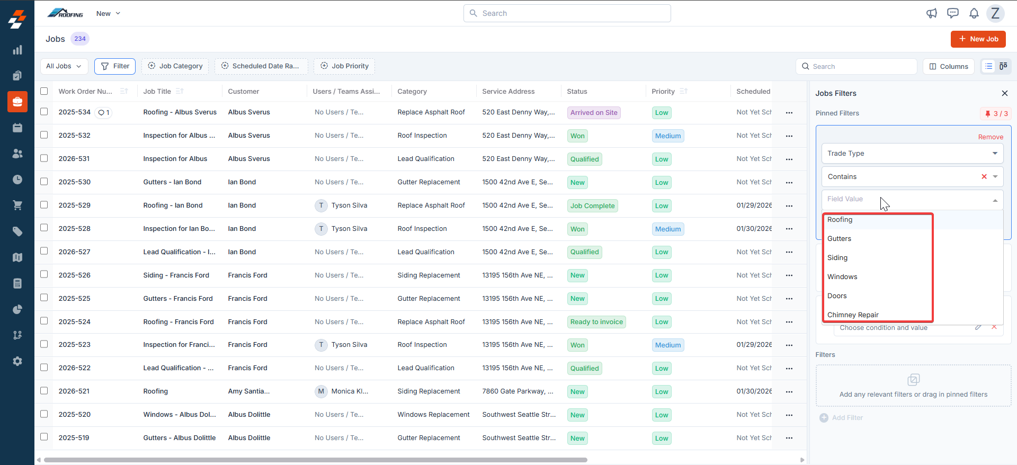Select the checkbox for job 2025-519

[x=44, y=437]
